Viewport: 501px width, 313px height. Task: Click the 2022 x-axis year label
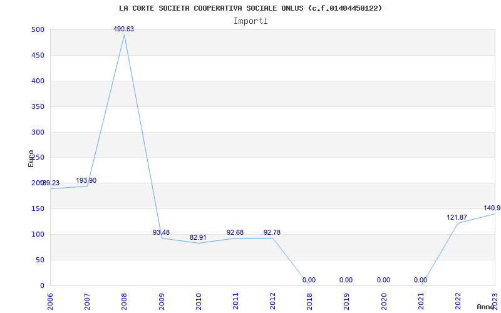click(458, 301)
